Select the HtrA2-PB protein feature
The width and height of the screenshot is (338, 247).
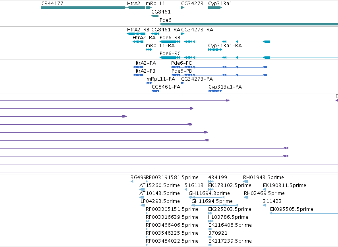click(138, 75)
